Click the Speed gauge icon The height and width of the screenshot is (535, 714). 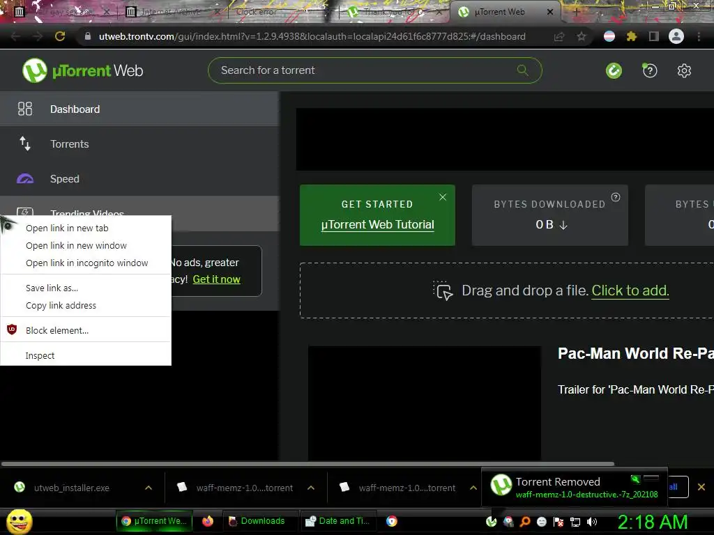pyautogui.click(x=25, y=179)
